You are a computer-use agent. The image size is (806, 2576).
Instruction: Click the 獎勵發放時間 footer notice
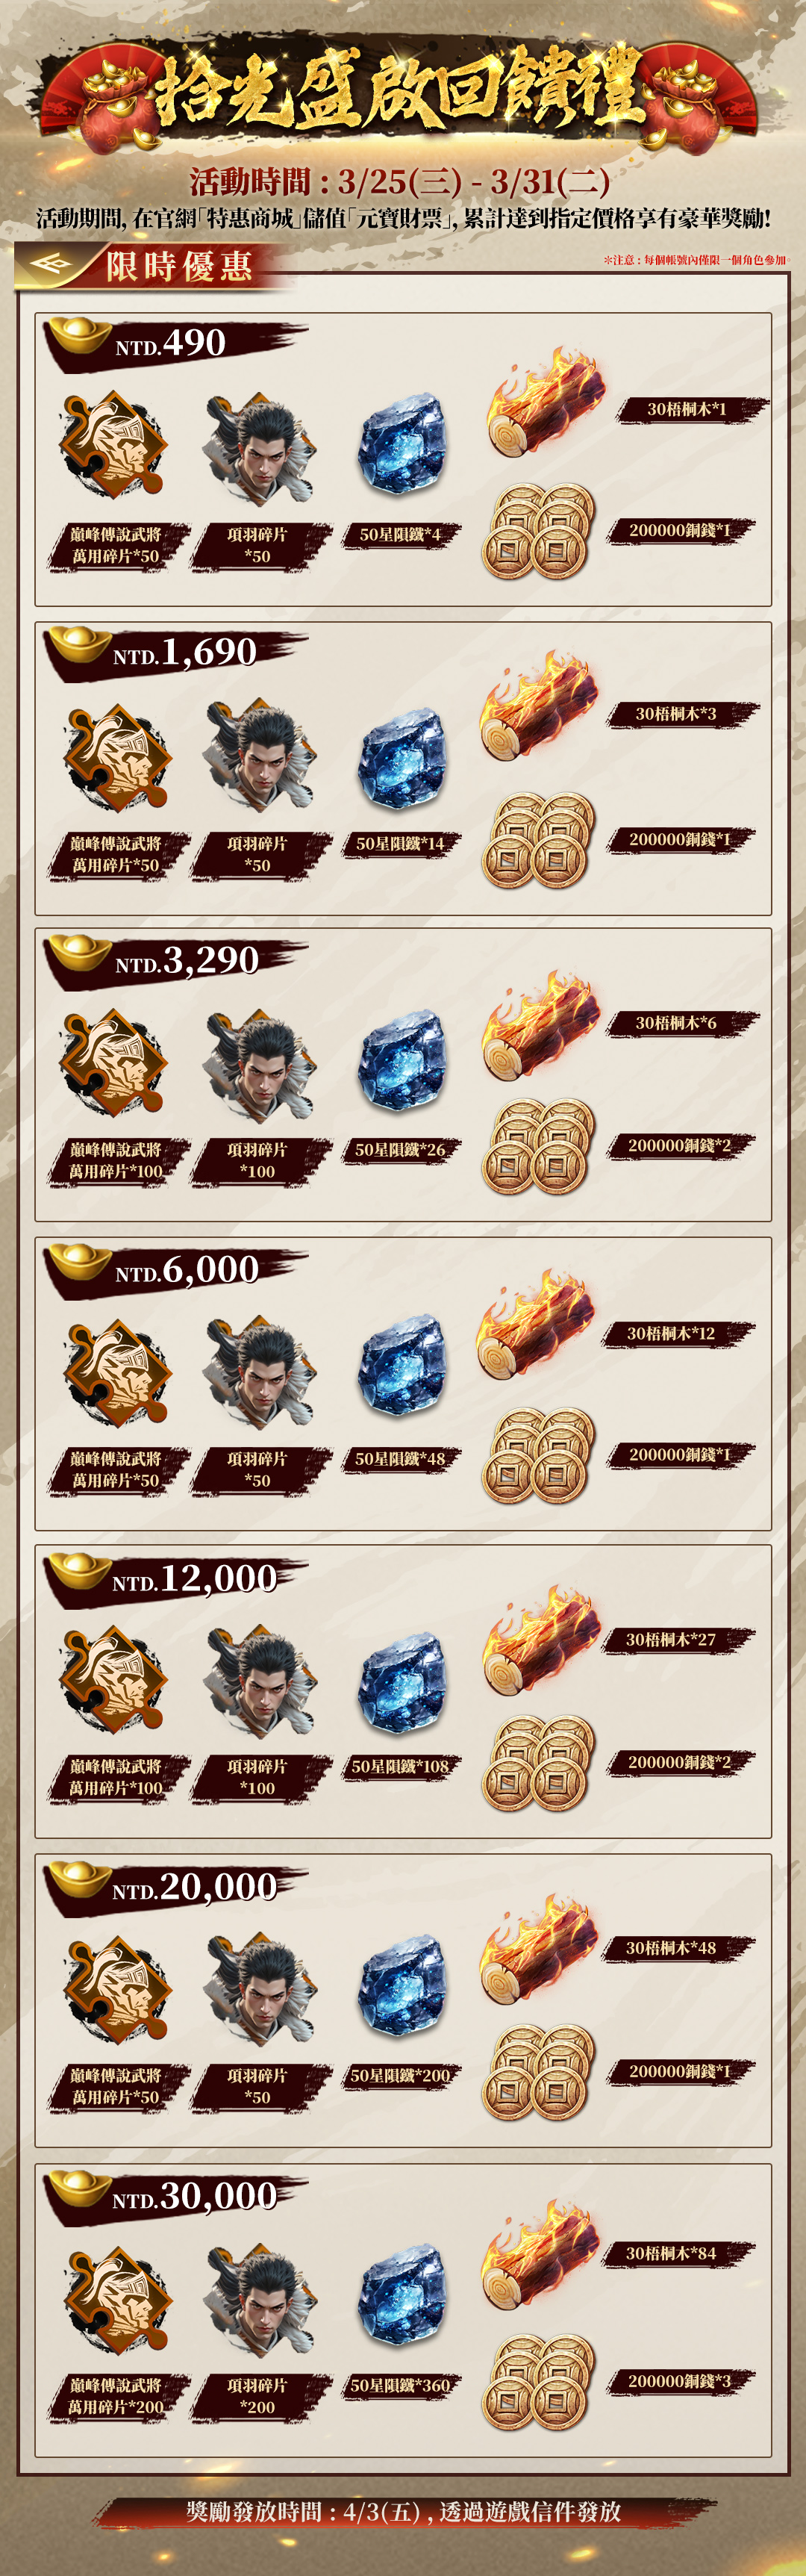[404, 2511]
